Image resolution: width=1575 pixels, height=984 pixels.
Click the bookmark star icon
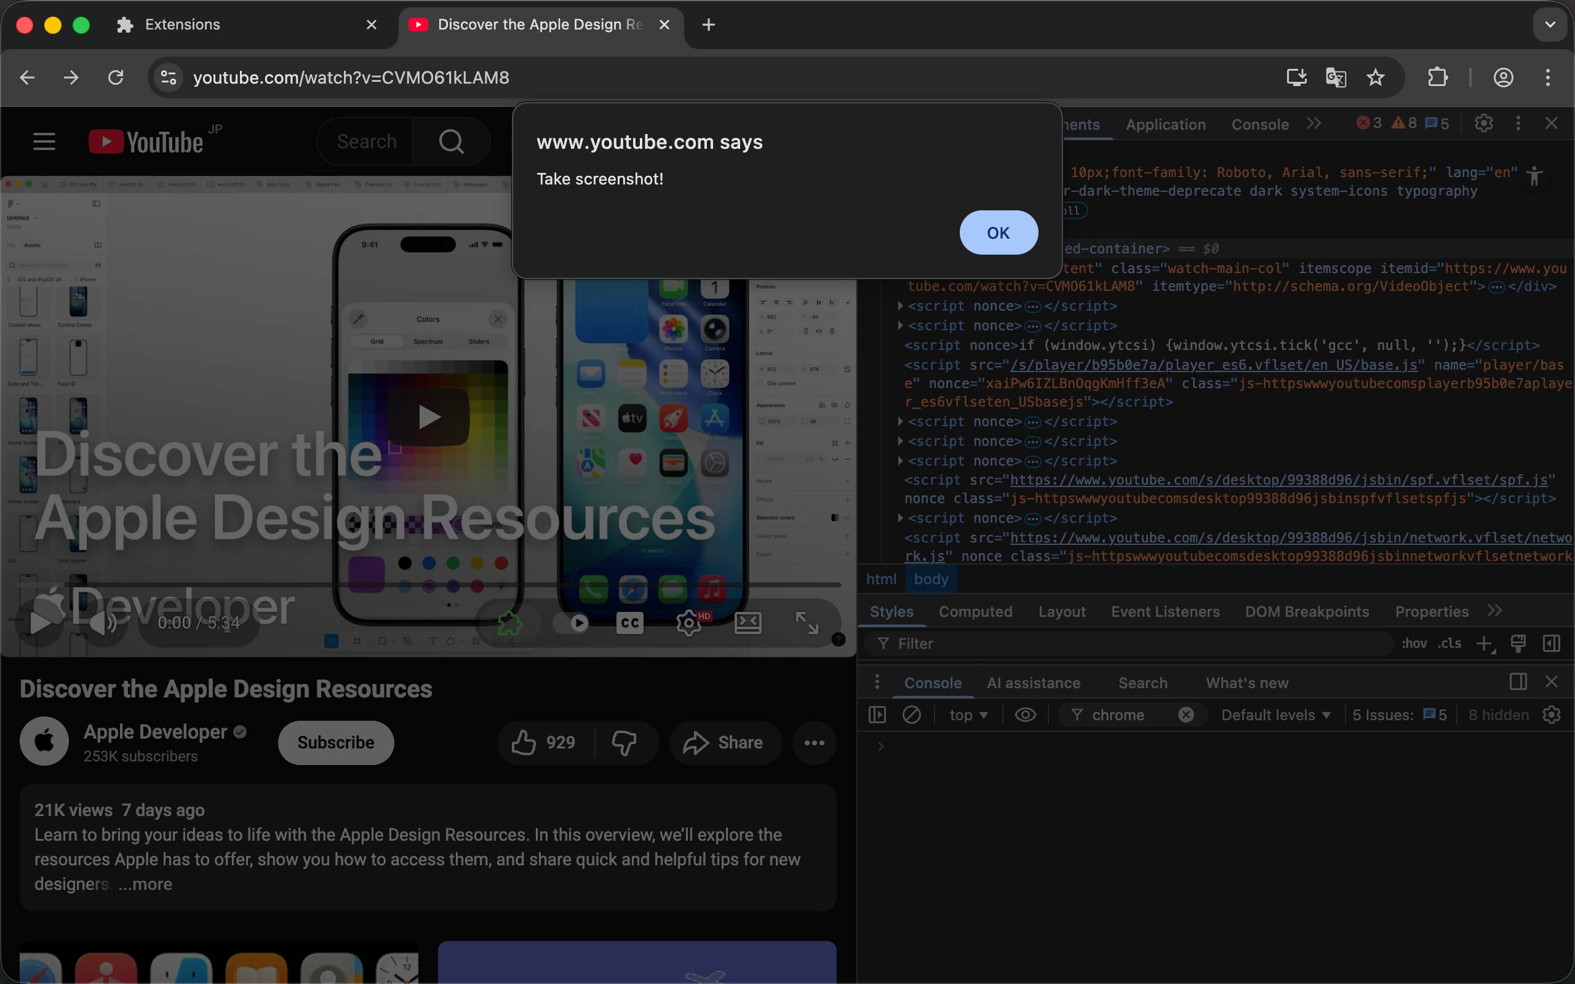[1374, 77]
